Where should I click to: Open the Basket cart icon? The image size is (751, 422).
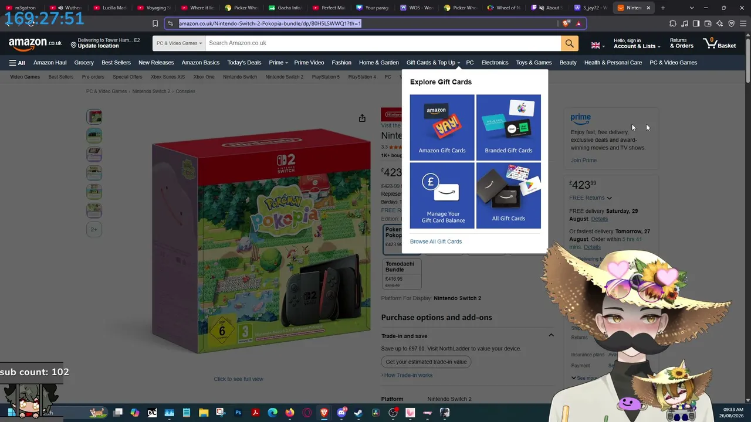pyautogui.click(x=719, y=43)
